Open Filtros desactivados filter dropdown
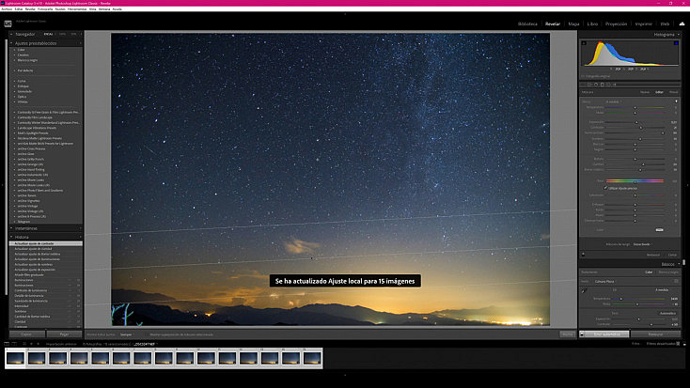 pyautogui.click(x=661, y=344)
